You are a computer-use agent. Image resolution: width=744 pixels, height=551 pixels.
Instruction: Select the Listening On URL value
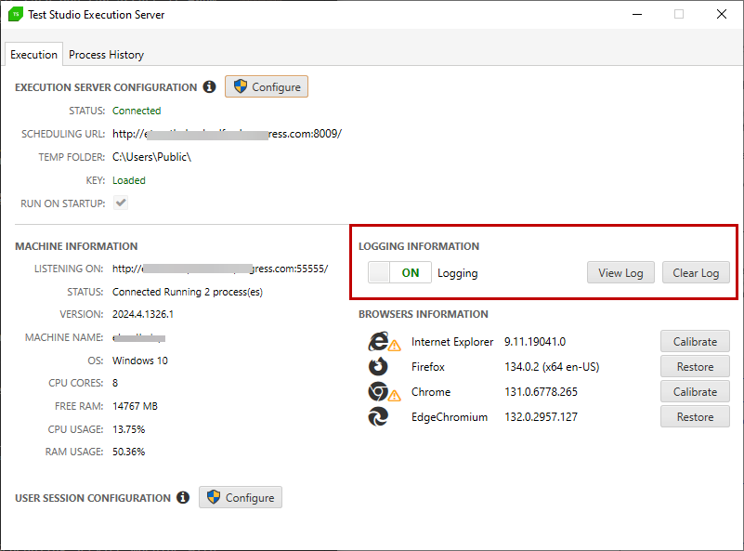pos(220,269)
